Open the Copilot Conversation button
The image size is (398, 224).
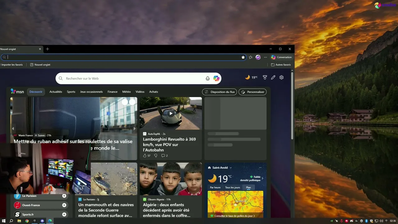[x=281, y=57]
